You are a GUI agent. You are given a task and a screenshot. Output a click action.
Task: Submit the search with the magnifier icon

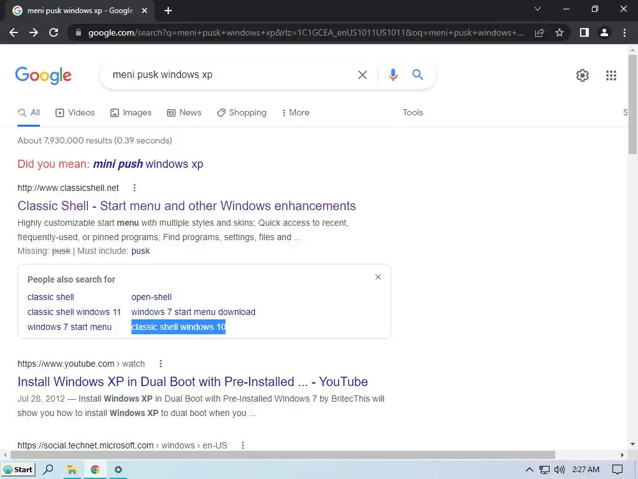(417, 75)
